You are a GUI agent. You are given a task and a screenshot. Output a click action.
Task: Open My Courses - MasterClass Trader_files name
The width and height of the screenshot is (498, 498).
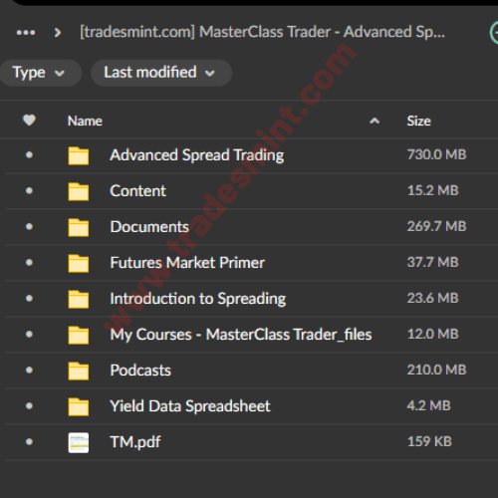(241, 335)
